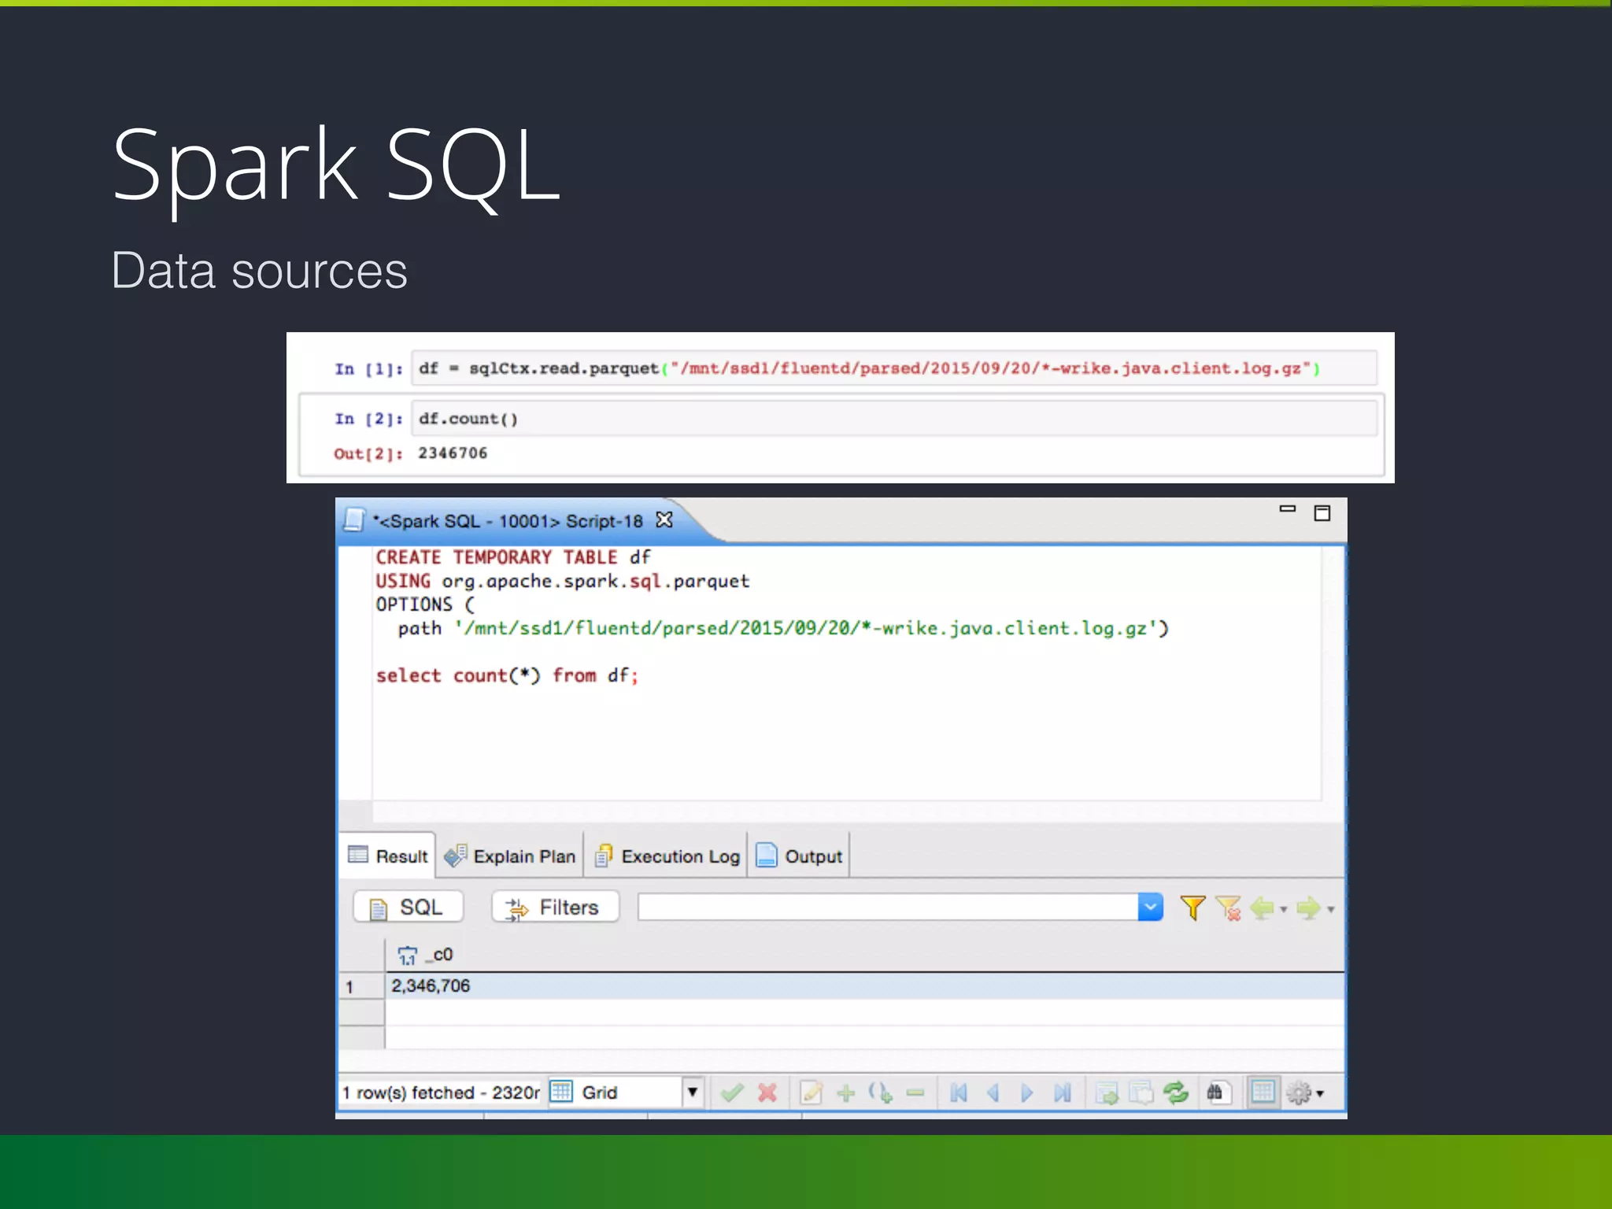The height and width of the screenshot is (1209, 1612).
Task: Select notebook cell In [2] df.count()
Action: pos(893,418)
